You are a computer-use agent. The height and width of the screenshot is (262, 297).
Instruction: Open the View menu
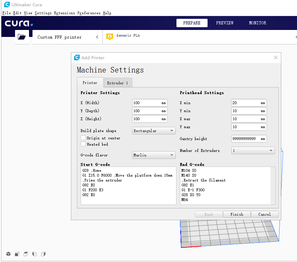pyautogui.click(x=28, y=13)
